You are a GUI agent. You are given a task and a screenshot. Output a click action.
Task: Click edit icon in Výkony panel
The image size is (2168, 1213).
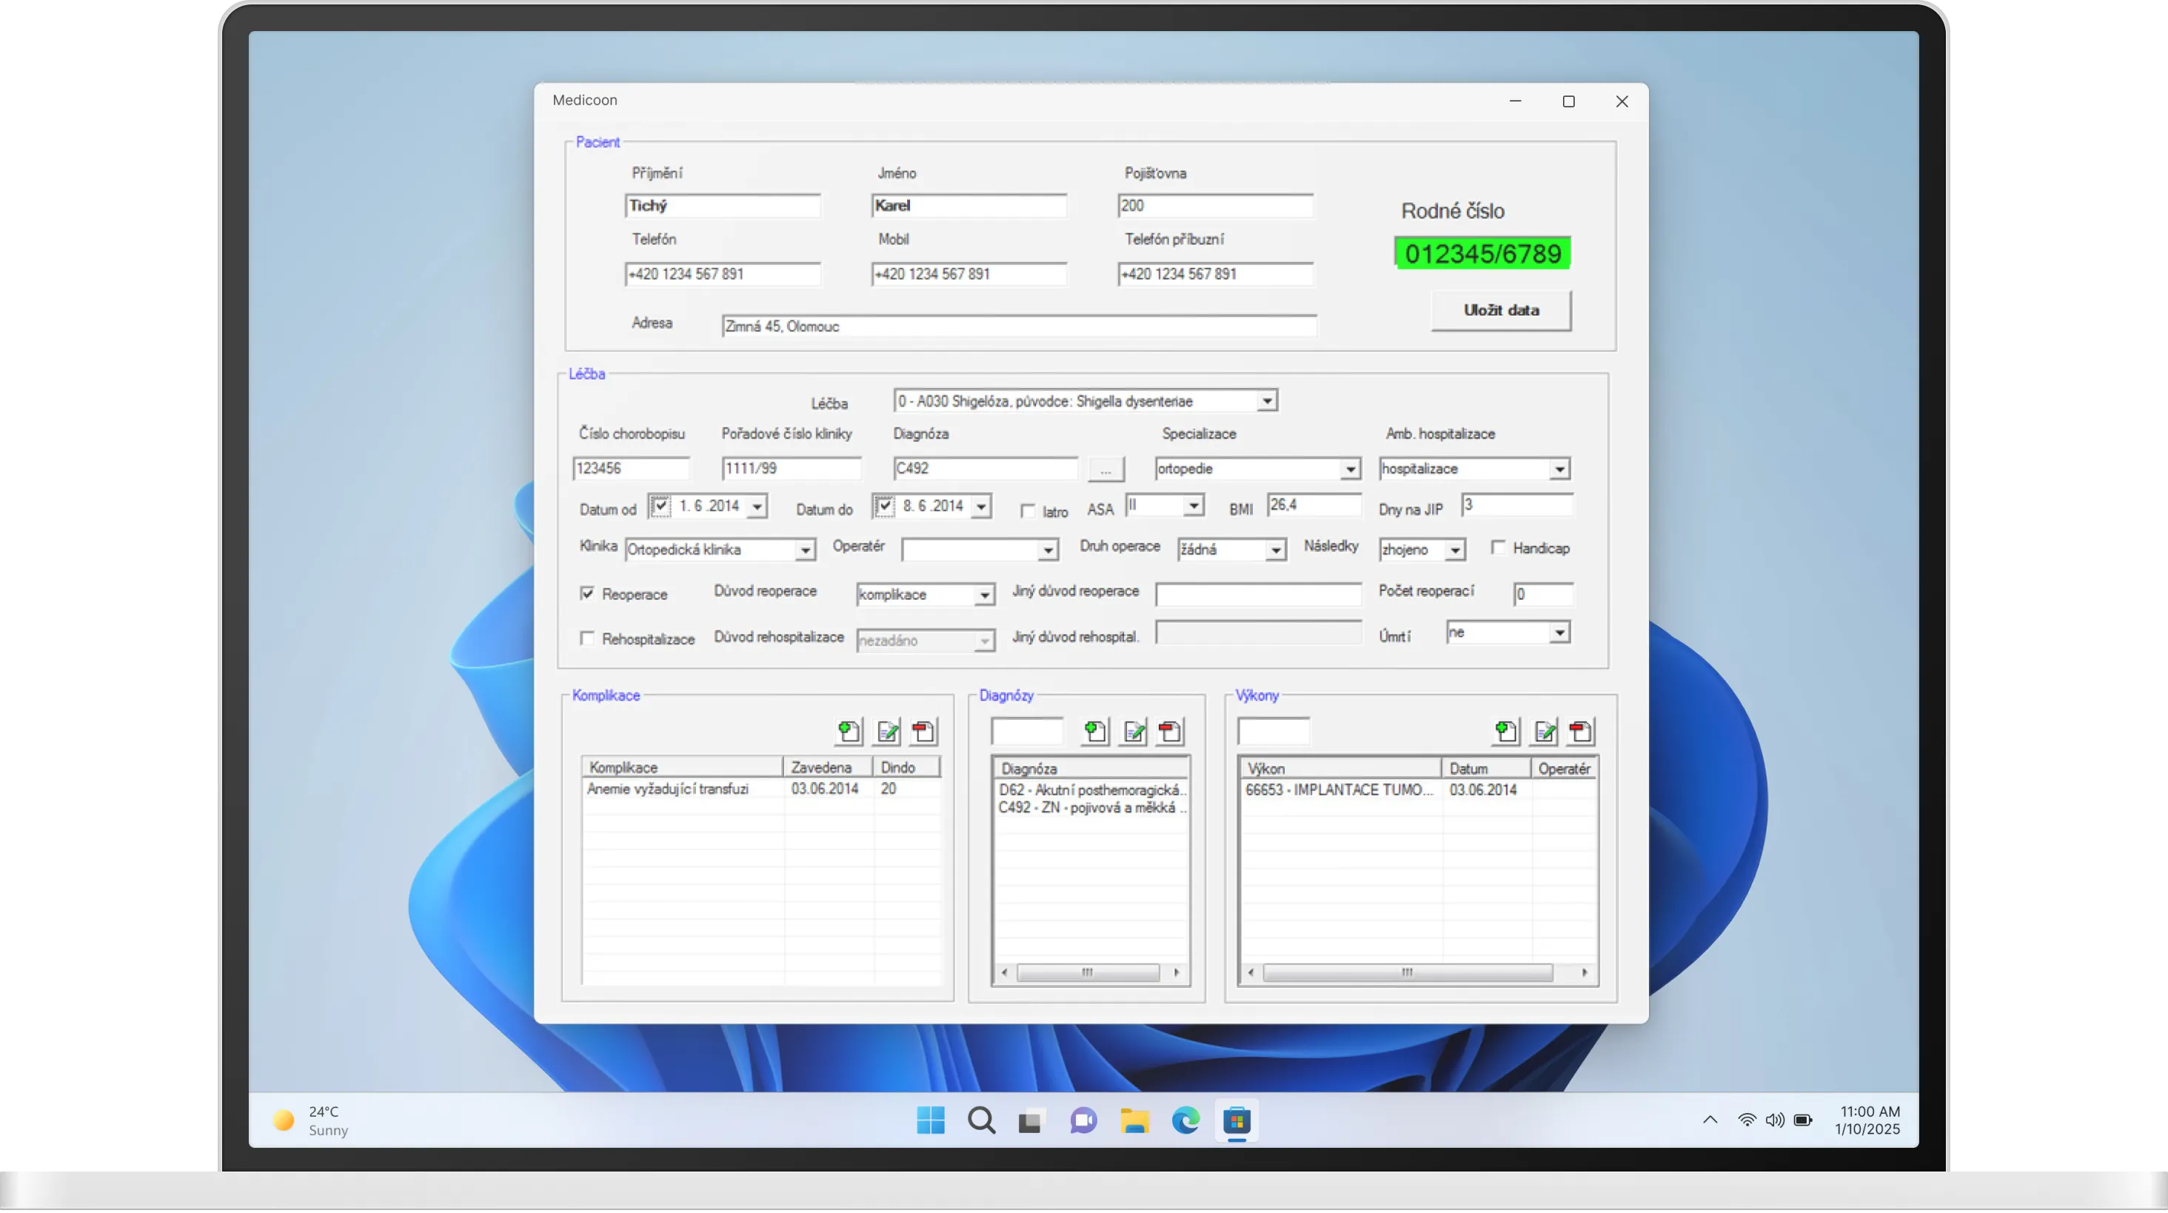point(1544,732)
